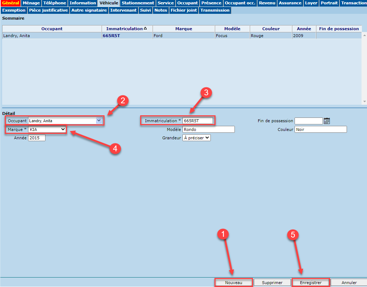Click into the Immatriculation text field

(197, 121)
